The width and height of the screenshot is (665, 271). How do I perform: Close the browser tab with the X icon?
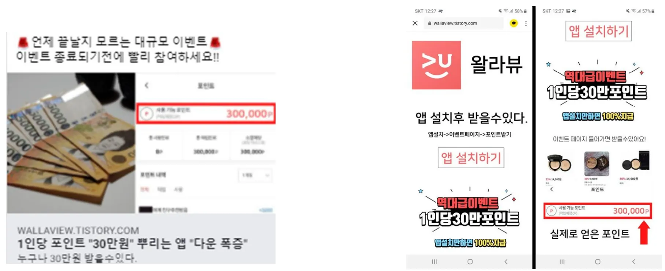pos(415,23)
